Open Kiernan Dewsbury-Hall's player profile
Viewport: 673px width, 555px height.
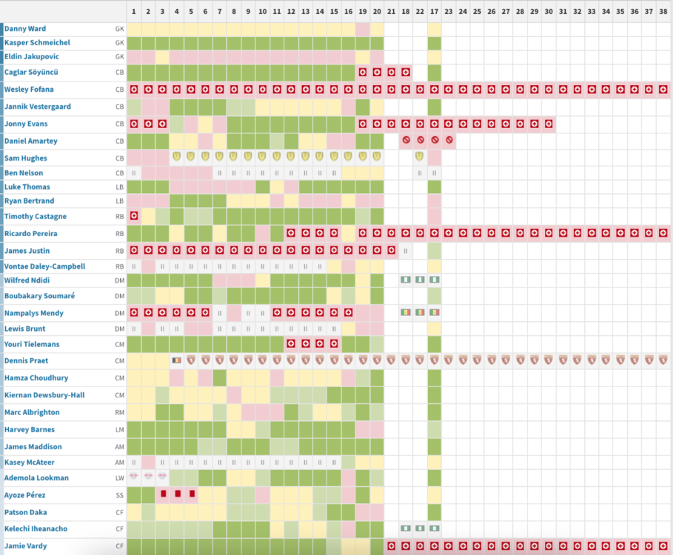click(x=44, y=395)
